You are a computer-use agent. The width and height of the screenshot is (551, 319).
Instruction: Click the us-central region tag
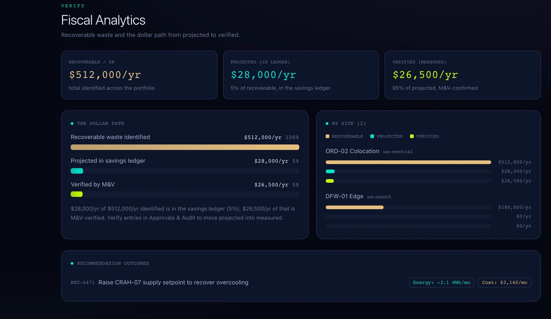(x=398, y=152)
